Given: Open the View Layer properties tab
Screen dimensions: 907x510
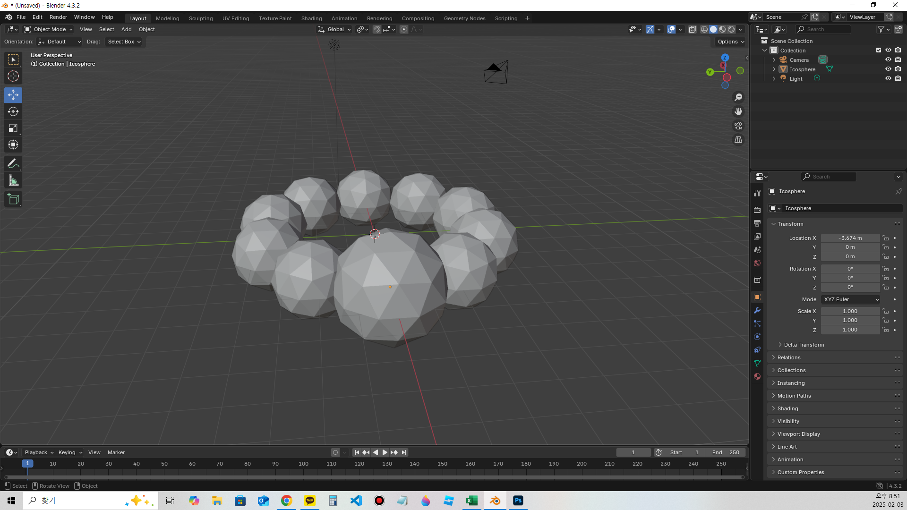Looking at the screenshot, I should click(757, 236).
